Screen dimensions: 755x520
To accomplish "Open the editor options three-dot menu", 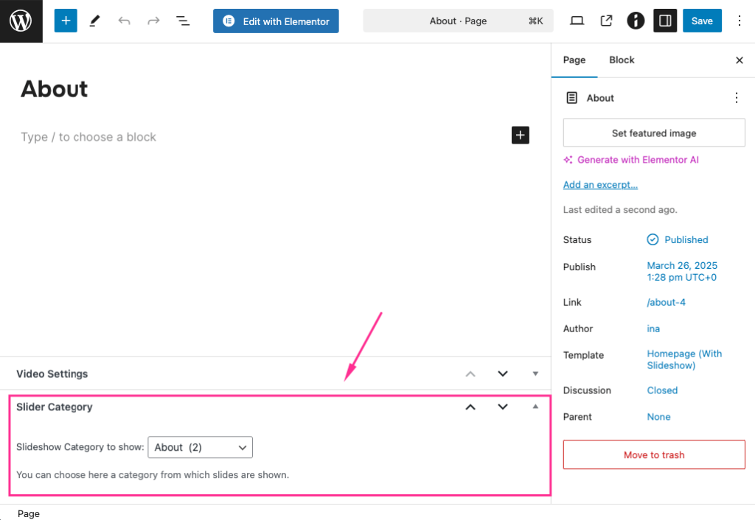I will tap(740, 21).
